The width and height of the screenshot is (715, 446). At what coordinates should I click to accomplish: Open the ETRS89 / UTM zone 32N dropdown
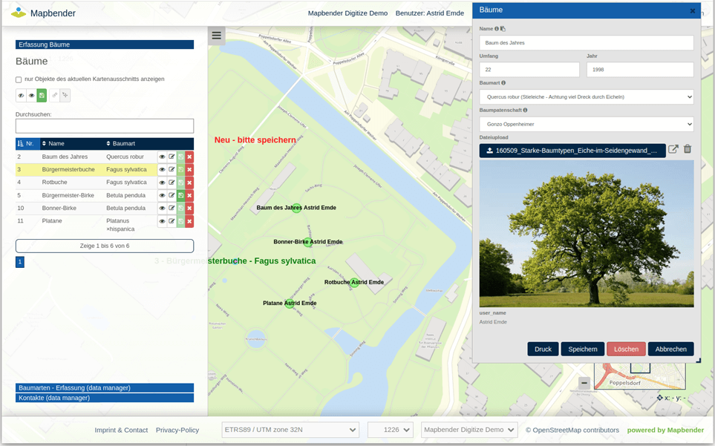[x=291, y=430]
